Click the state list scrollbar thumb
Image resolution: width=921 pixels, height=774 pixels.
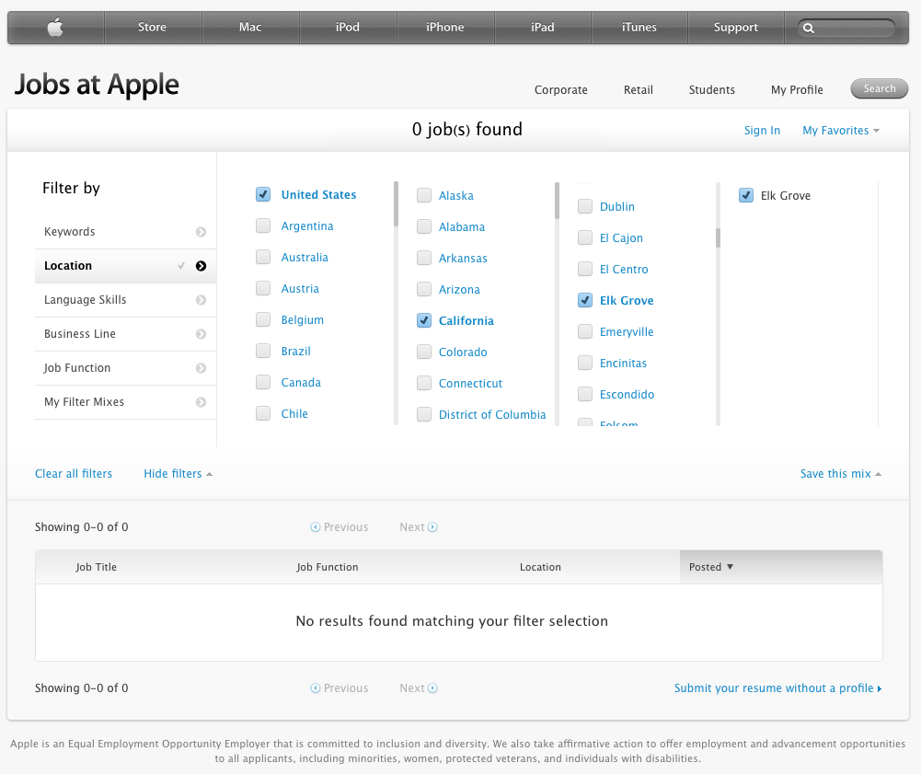[557, 201]
